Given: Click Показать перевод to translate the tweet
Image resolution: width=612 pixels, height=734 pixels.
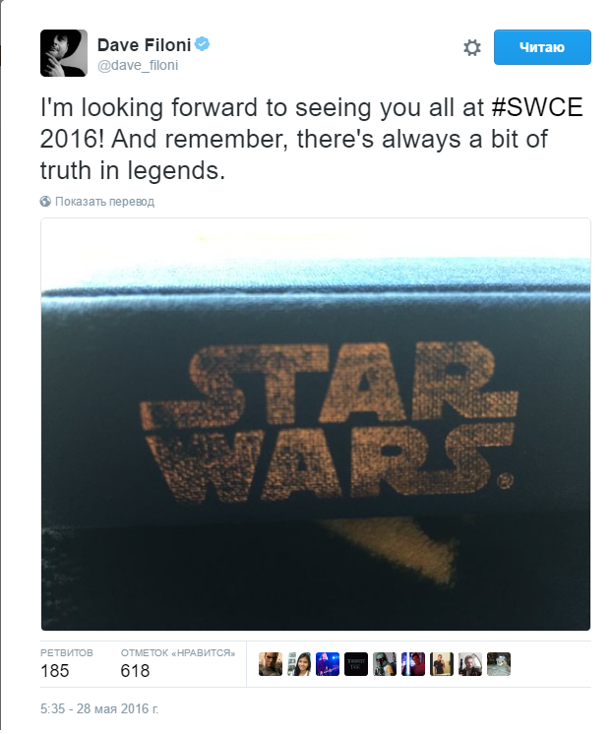Looking at the screenshot, I should point(105,202).
